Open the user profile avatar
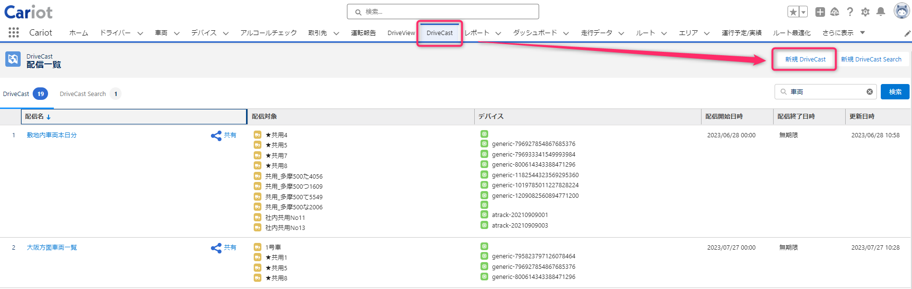This screenshot has height=289, width=912. tap(901, 11)
